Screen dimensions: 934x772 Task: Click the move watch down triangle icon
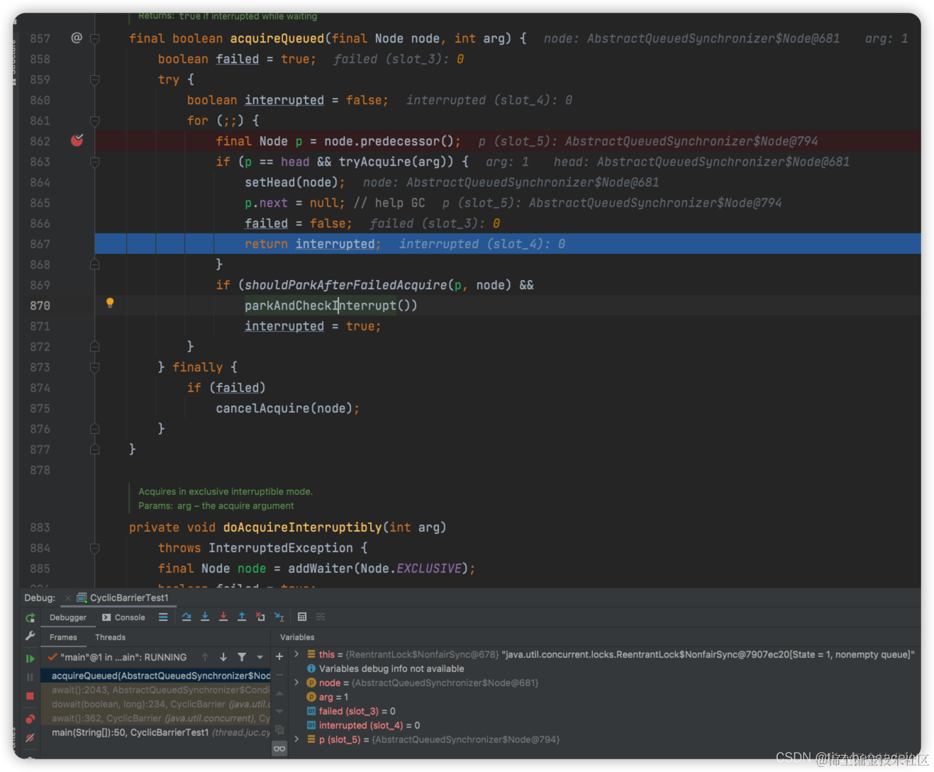pyautogui.click(x=279, y=711)
